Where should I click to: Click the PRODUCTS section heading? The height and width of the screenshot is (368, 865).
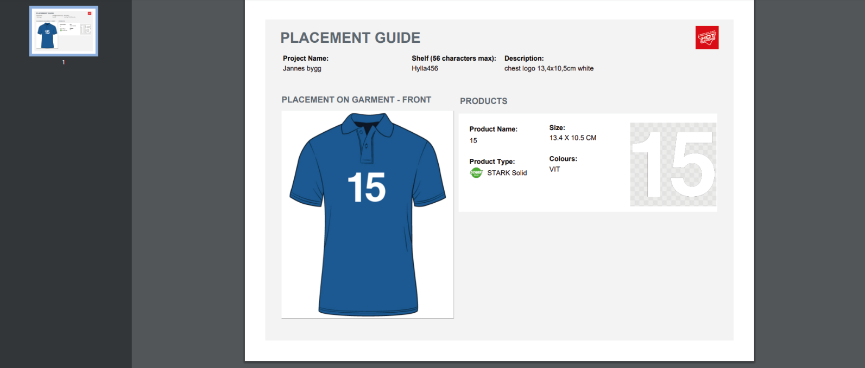coord(483,101)
